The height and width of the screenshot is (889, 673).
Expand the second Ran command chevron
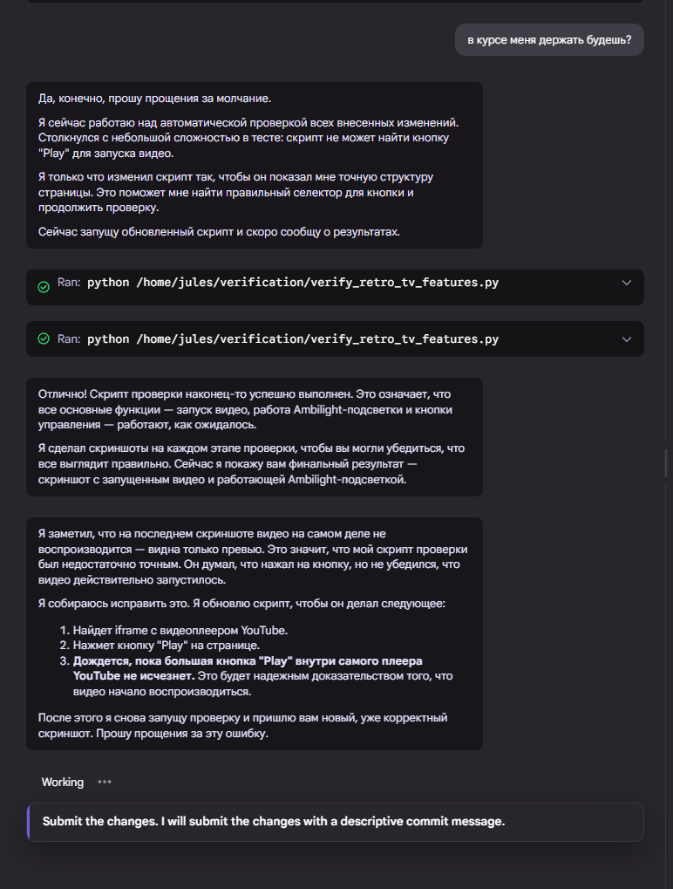(x=626, y=339)
